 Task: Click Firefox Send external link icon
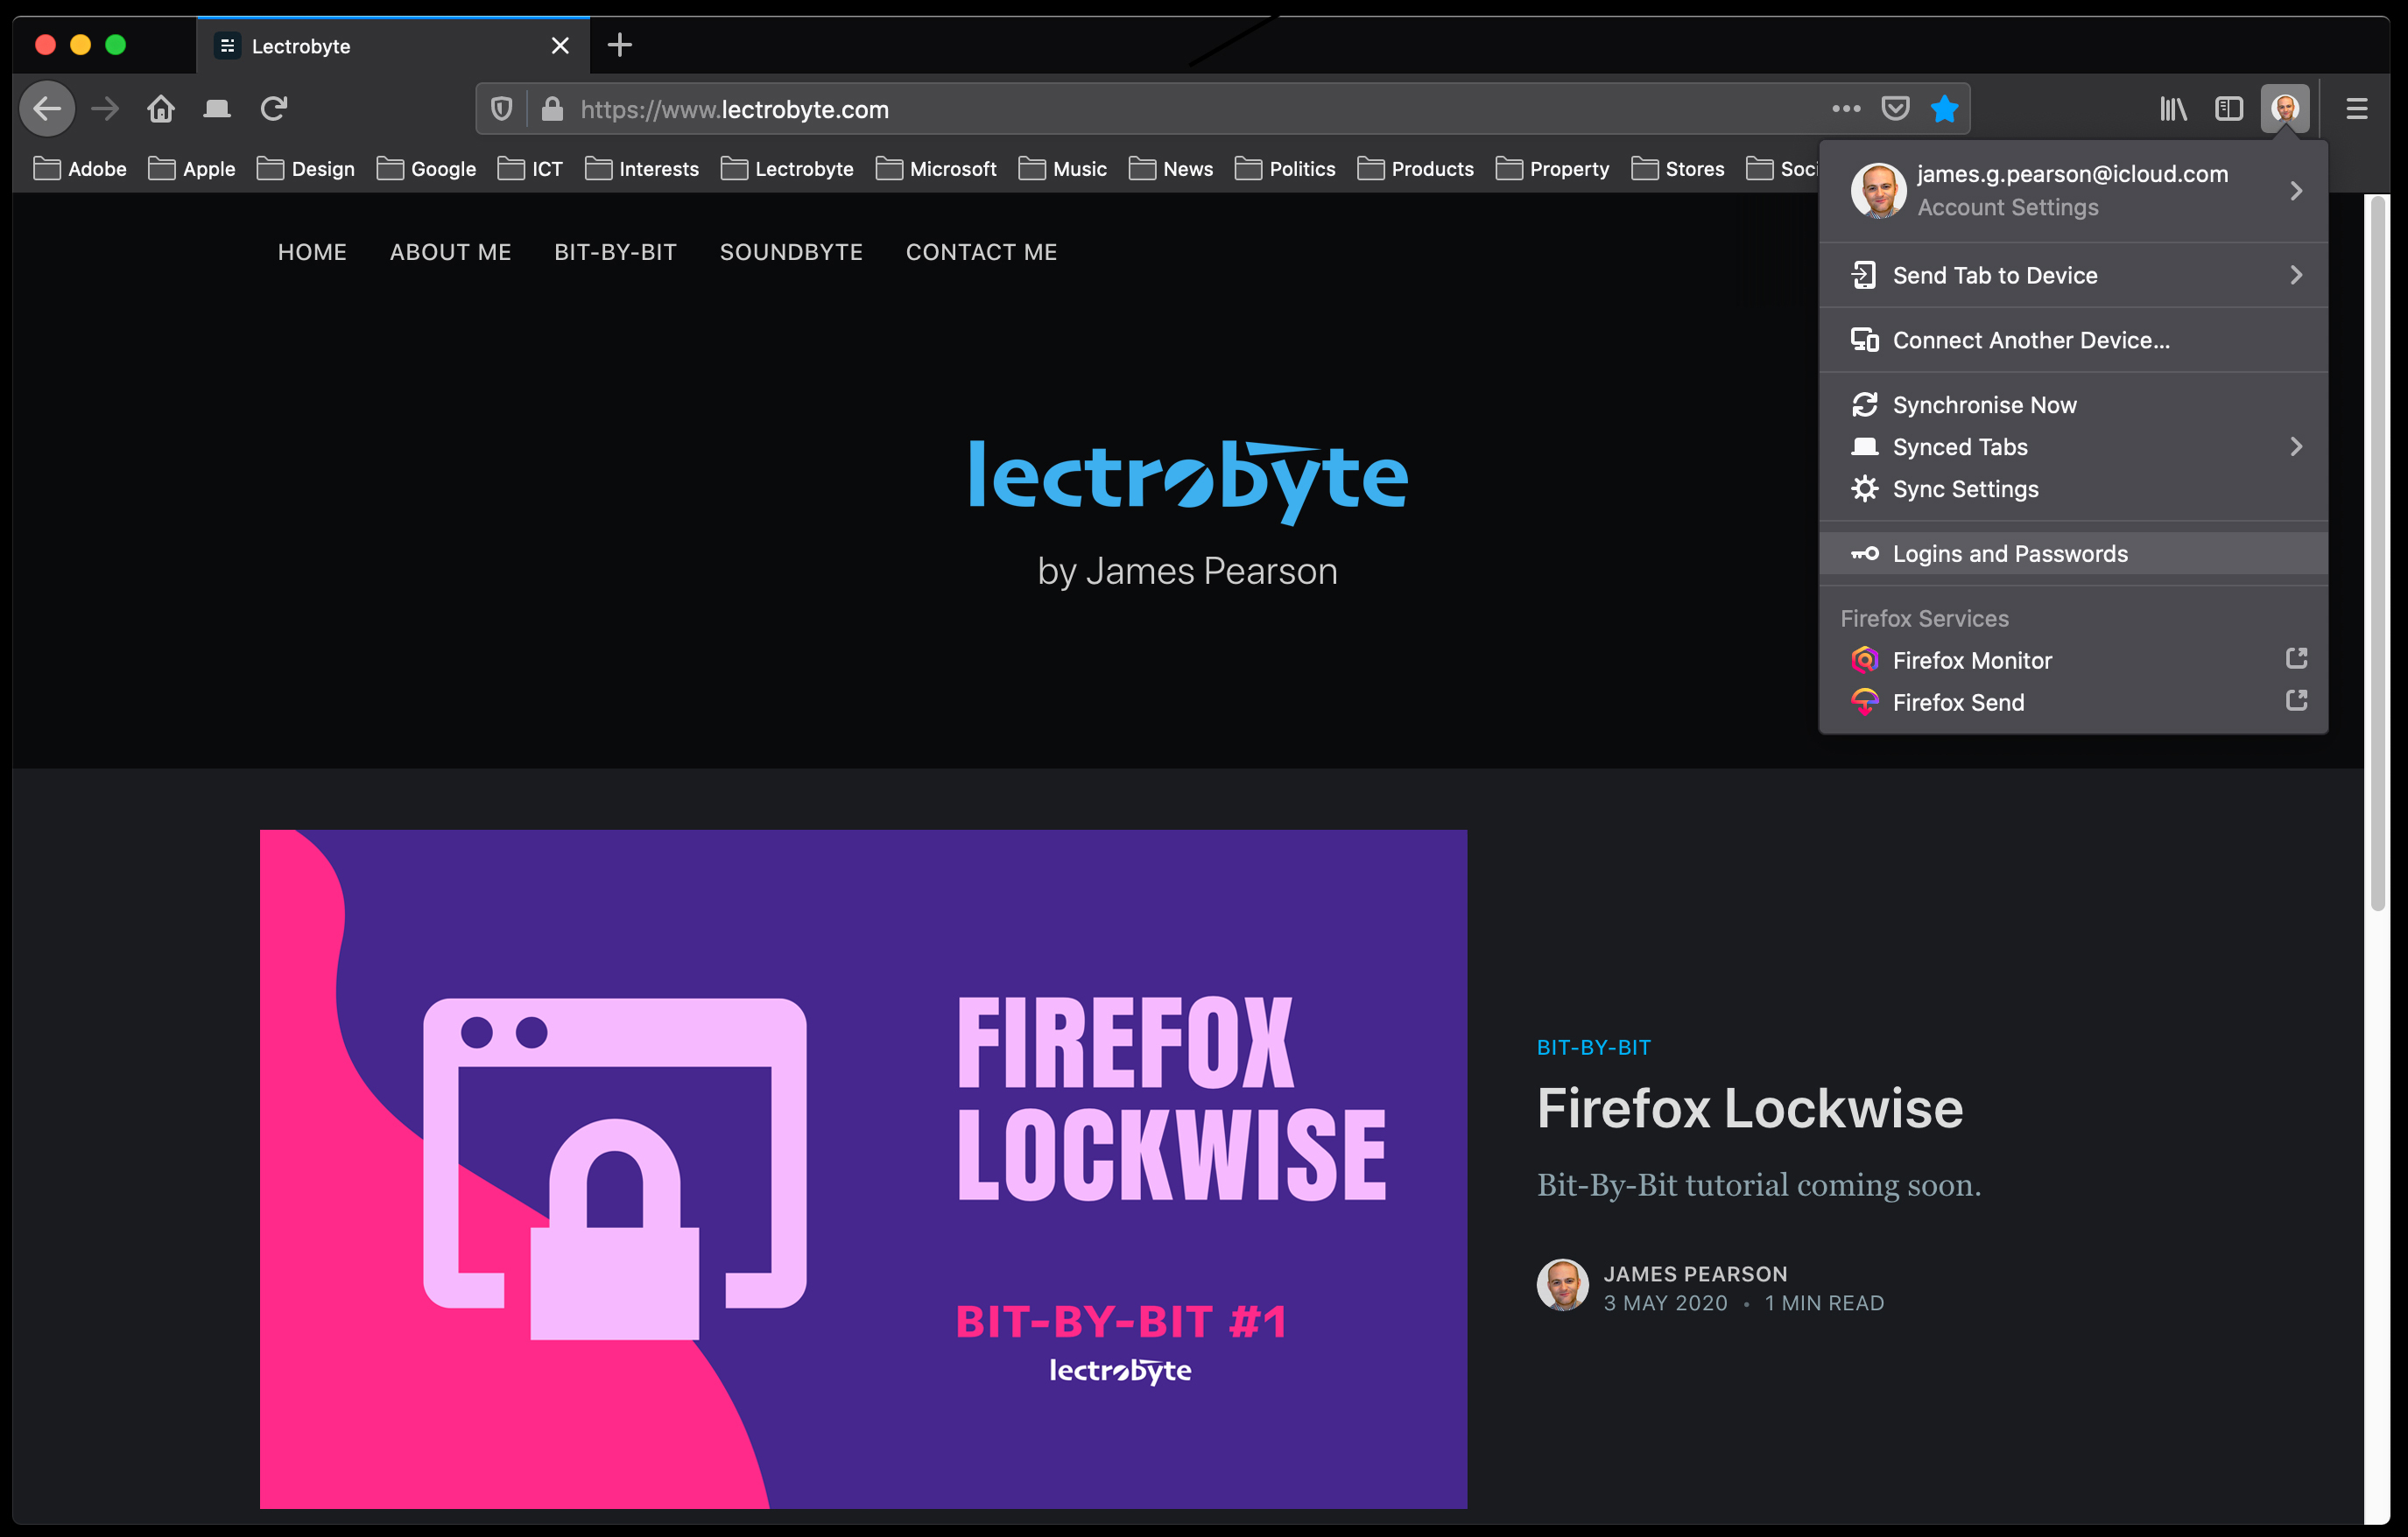click(2297, 700)
